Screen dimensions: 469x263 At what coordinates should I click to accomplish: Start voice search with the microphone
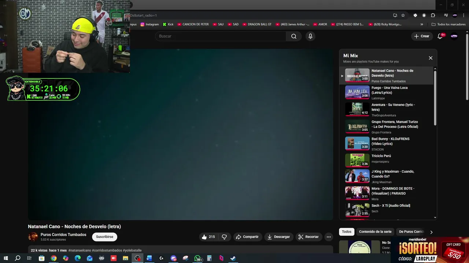click(310, 36)
